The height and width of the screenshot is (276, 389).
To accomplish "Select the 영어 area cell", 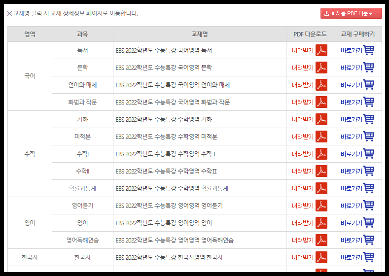I will tap(30, 223).
